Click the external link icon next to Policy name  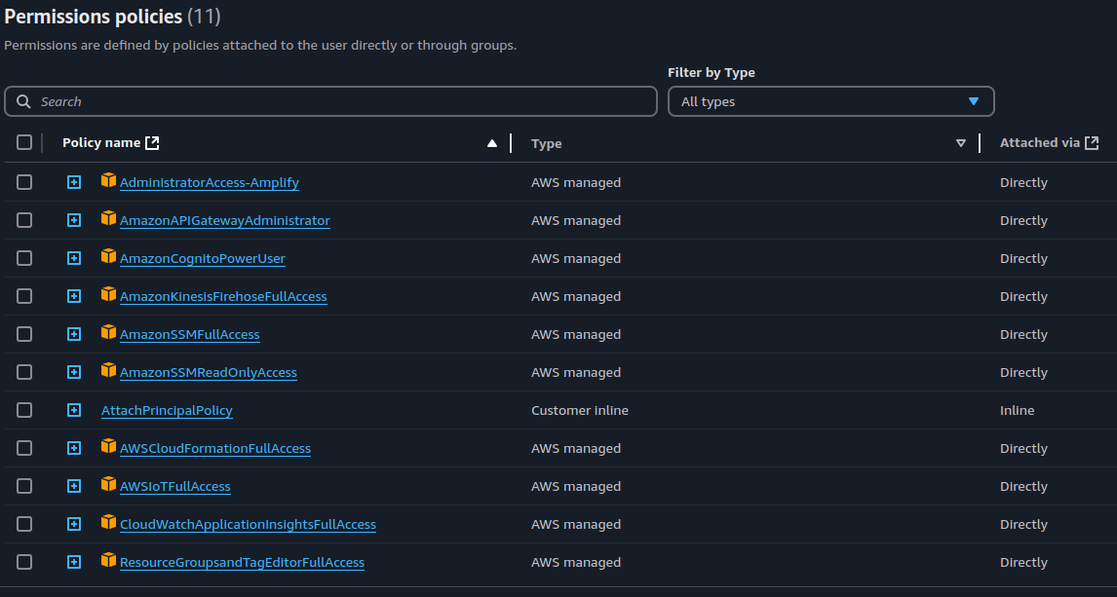pyautogui.click(x=153, y=141)
